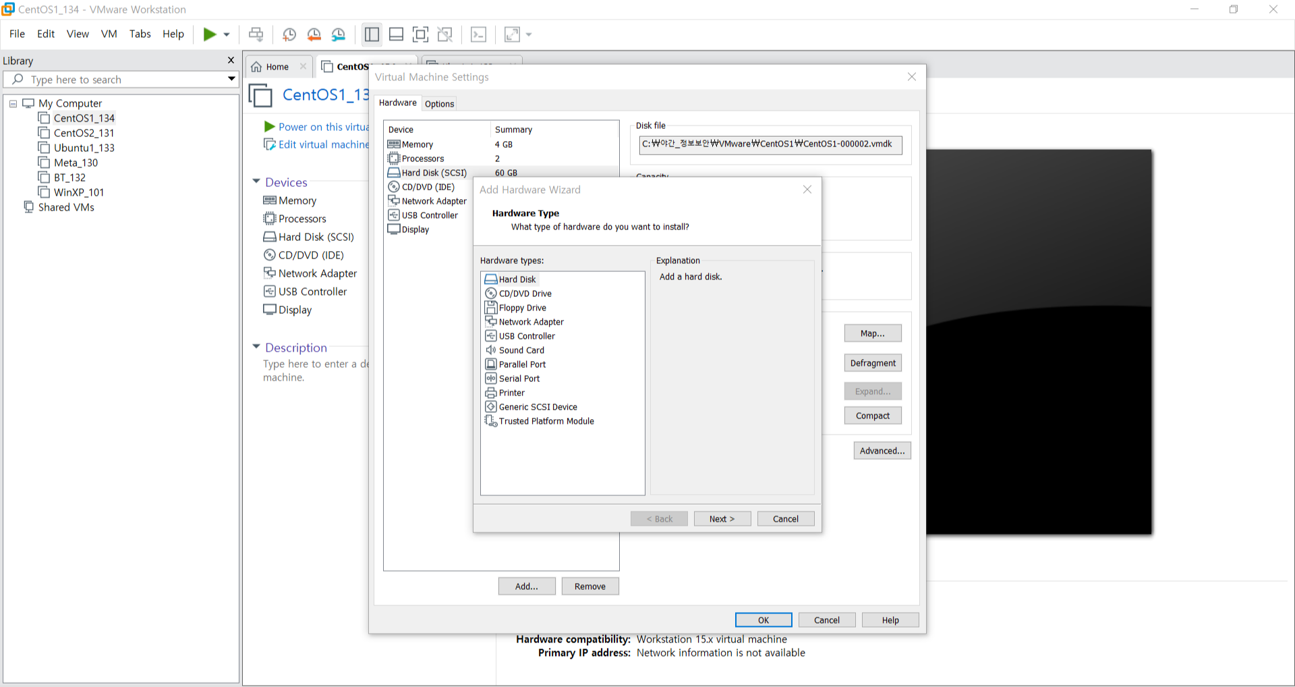Click the Defragment button
The height and width of the screenshot is (687, 1295).
872,363
